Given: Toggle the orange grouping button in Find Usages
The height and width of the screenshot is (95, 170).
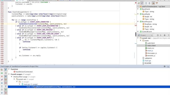Looking at the screenshot, I should 6,80.
